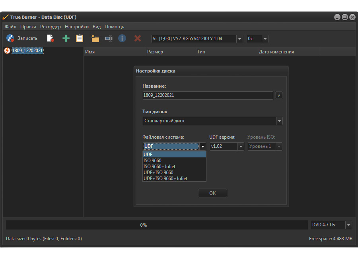Open the Рекордер menu
The image size is (358, 259).
pyautogui.click(x=51, y=27)
